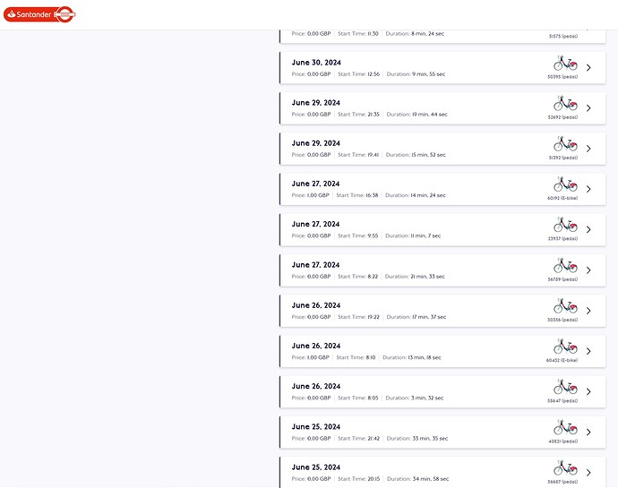Screen dimensions: 618x488
Task: Click bike icon for June 30 12:56 ride
Action: click(x=565, y=64)
